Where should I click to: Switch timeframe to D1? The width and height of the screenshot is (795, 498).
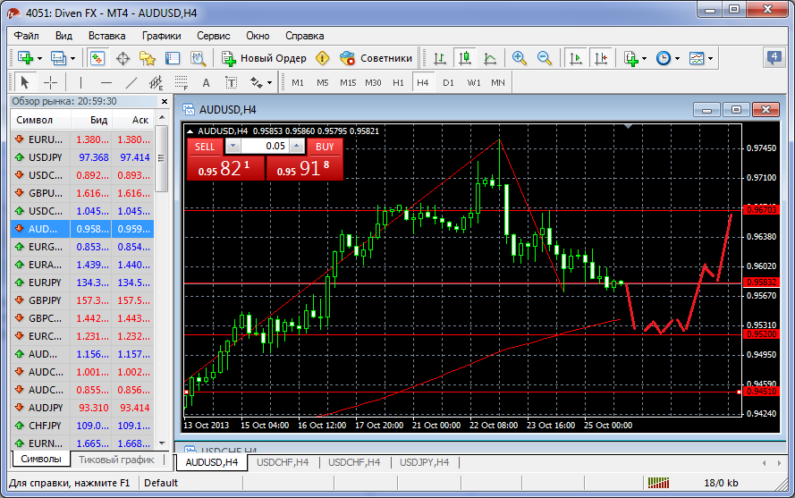click(448, 82)
